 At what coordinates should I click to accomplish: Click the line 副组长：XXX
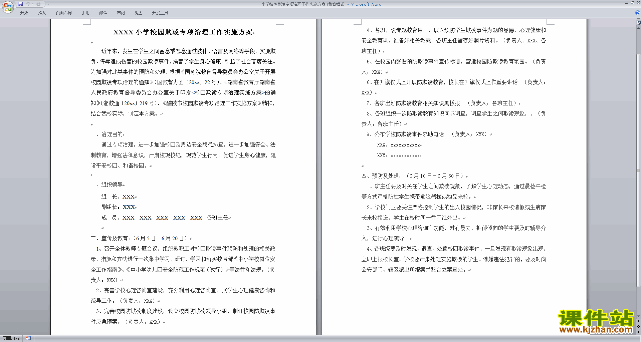pyautogui.click(x=118, y=207)
